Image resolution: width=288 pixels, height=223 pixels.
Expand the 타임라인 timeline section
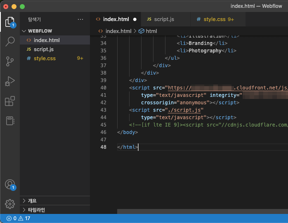pos(55,210)
